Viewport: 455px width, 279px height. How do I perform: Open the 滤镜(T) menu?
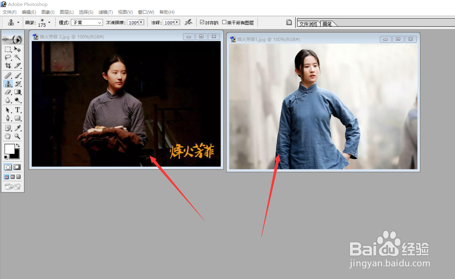(105, 12)
